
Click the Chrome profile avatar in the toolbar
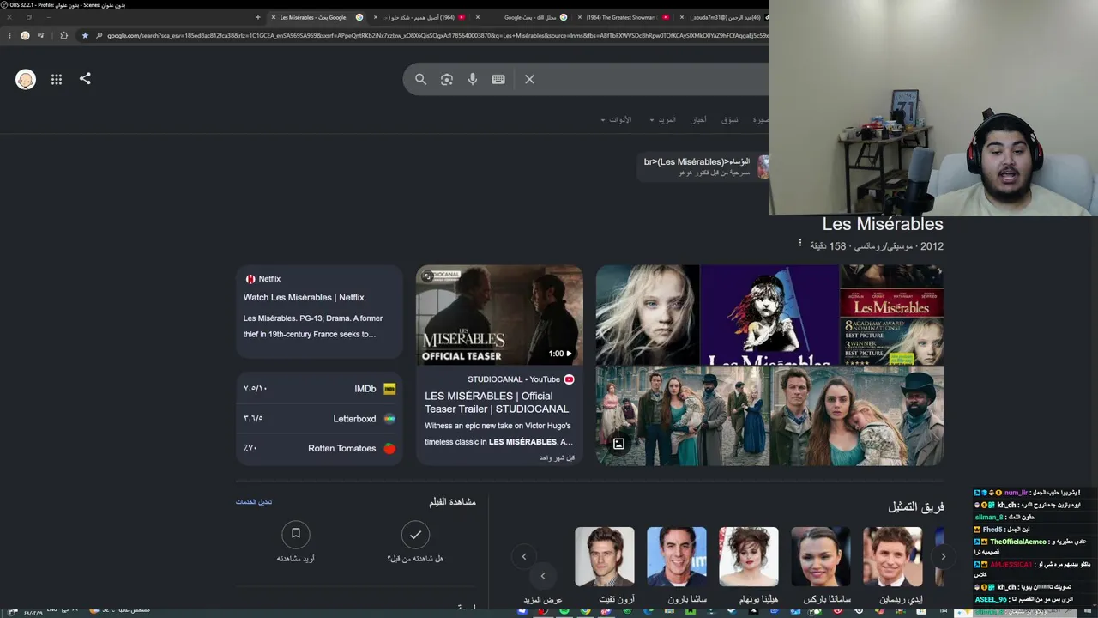point(25,35)
